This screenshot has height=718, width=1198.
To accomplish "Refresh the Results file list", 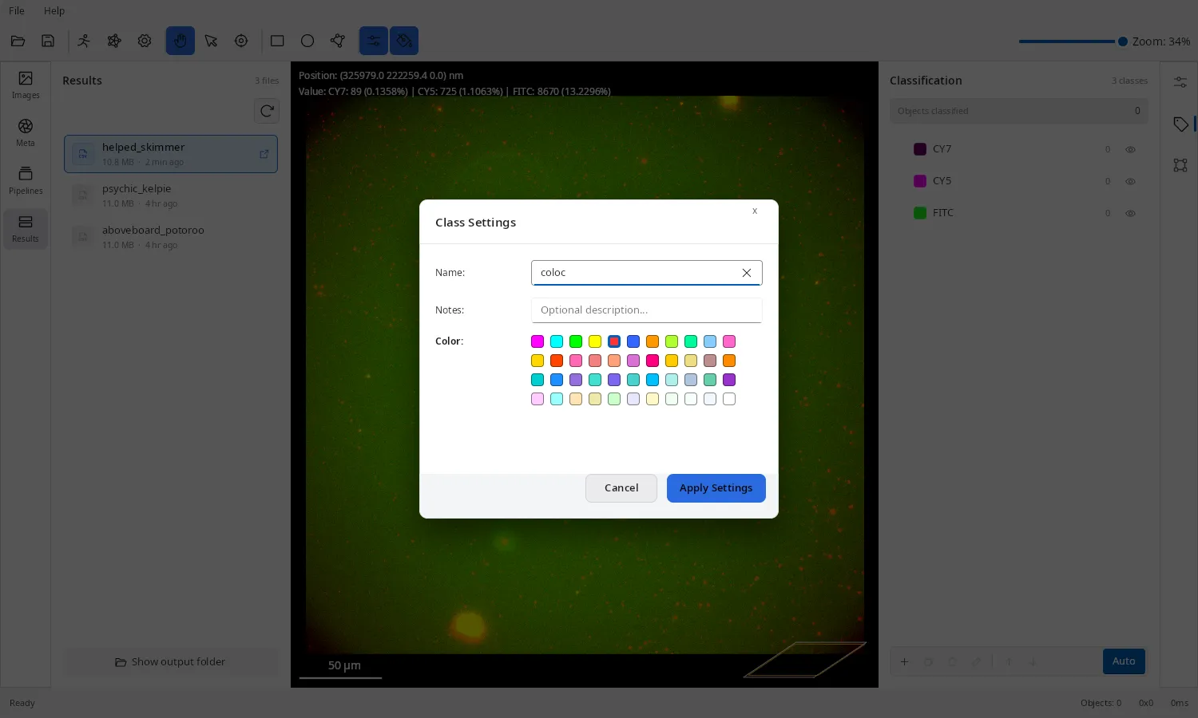I will [x=267, y=111].
